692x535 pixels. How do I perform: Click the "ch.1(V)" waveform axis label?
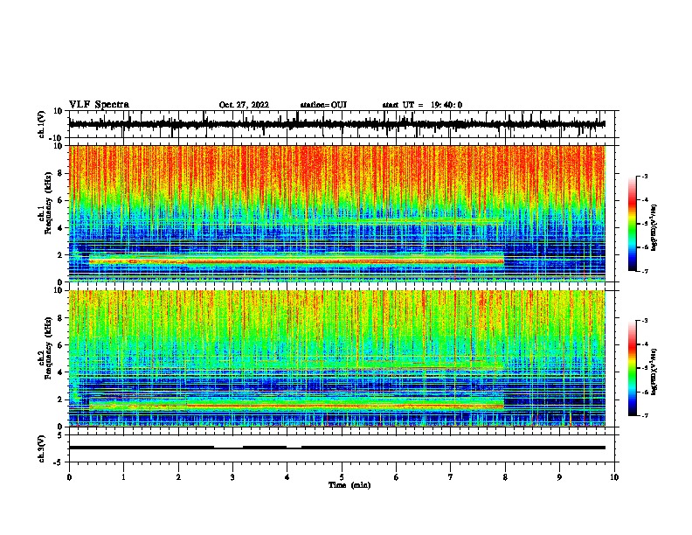click(x=42, y=124)
